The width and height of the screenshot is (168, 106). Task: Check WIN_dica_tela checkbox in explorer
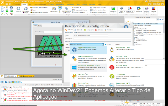pyautogui.click(x=135, y=39)
